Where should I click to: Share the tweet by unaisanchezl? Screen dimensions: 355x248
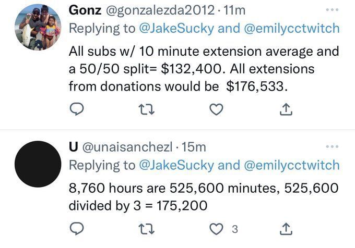point(287,229)
